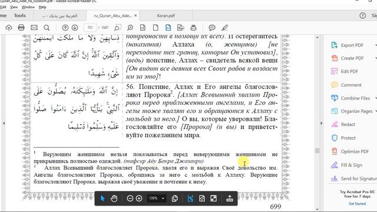Choose the hand pan tool
The height and width of the screenshot is (212, 377).
(x=114, y=198)
